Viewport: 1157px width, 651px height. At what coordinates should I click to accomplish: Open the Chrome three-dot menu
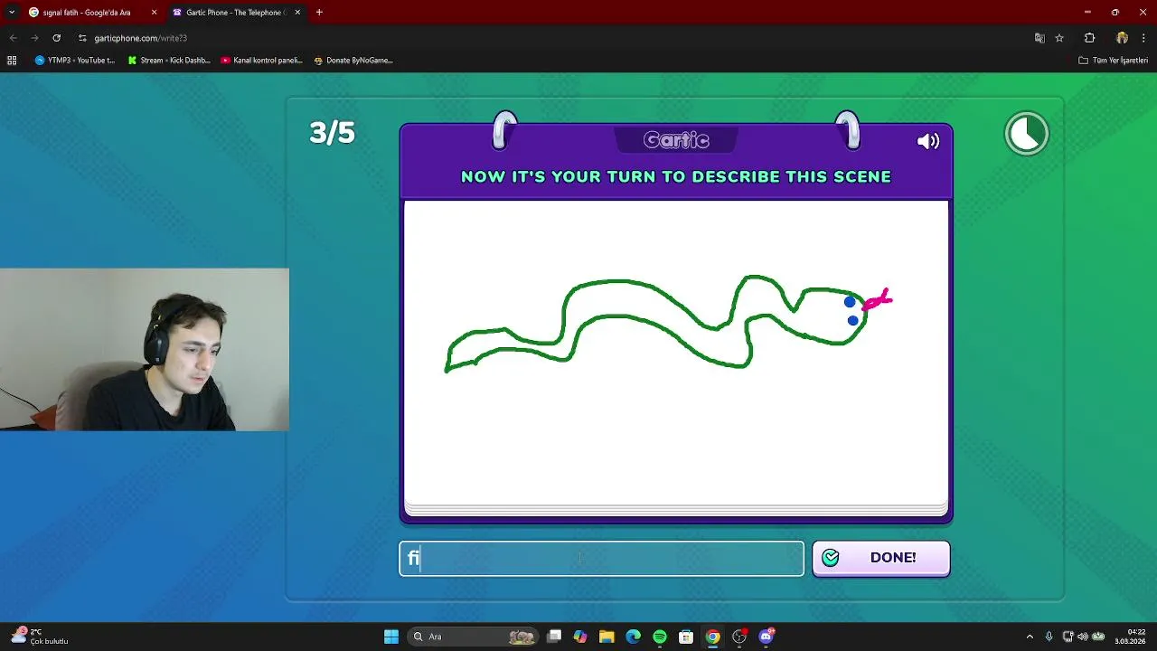click(1143, 38)
